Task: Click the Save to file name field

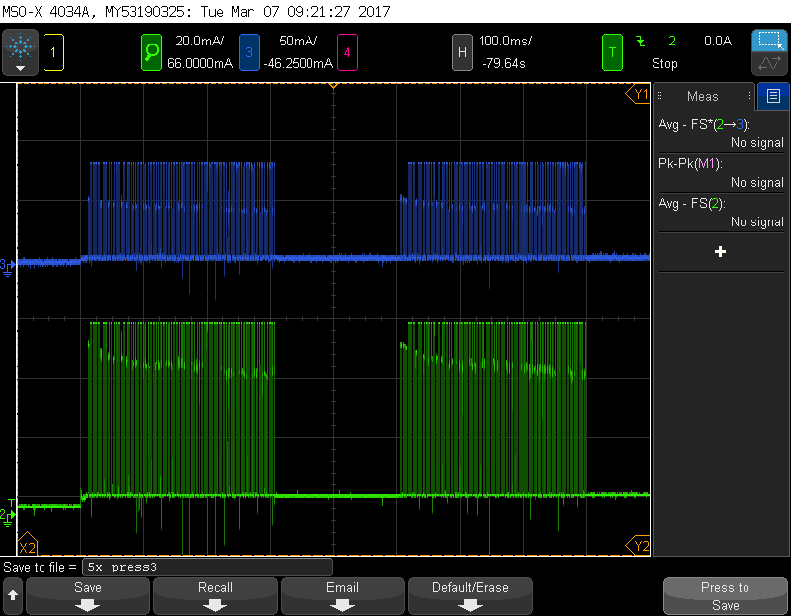Action: (x=207, y=568)
